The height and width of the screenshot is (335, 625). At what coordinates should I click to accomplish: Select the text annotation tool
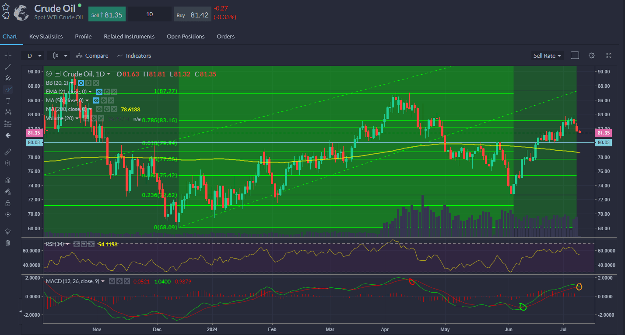click(x=7, y=101)
